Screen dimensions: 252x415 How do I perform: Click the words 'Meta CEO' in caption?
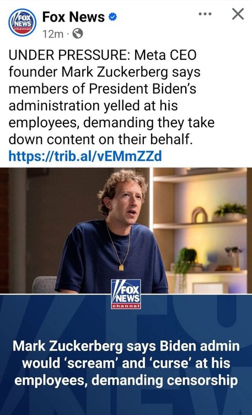coord(165,55)
